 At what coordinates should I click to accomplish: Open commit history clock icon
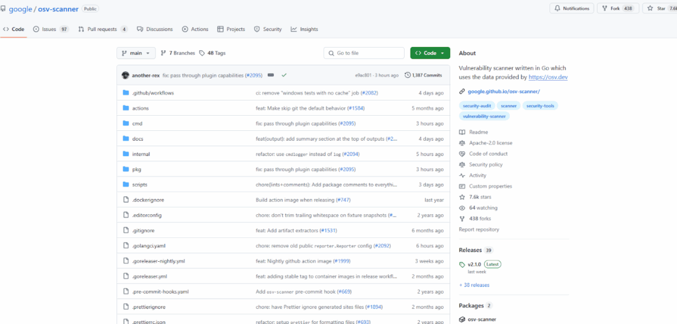(407, 75)
